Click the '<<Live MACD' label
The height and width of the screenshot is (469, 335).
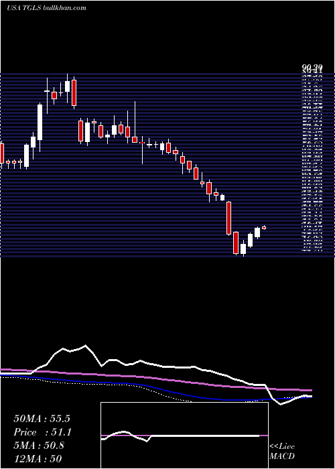tap(282, 451)
